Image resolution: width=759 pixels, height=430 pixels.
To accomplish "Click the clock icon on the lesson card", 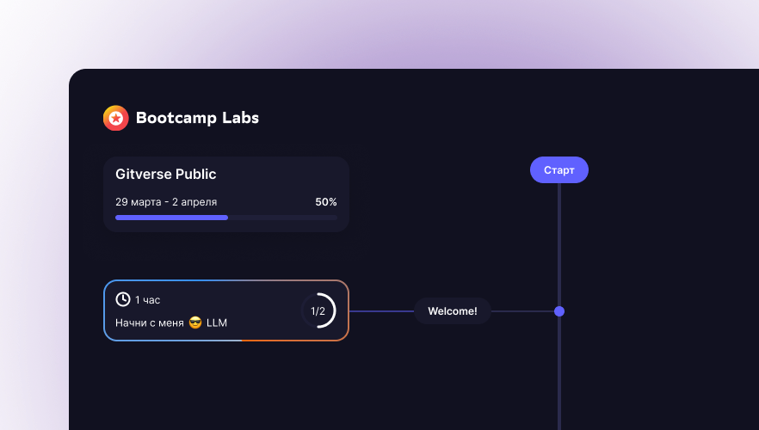I will click(123, 299).
